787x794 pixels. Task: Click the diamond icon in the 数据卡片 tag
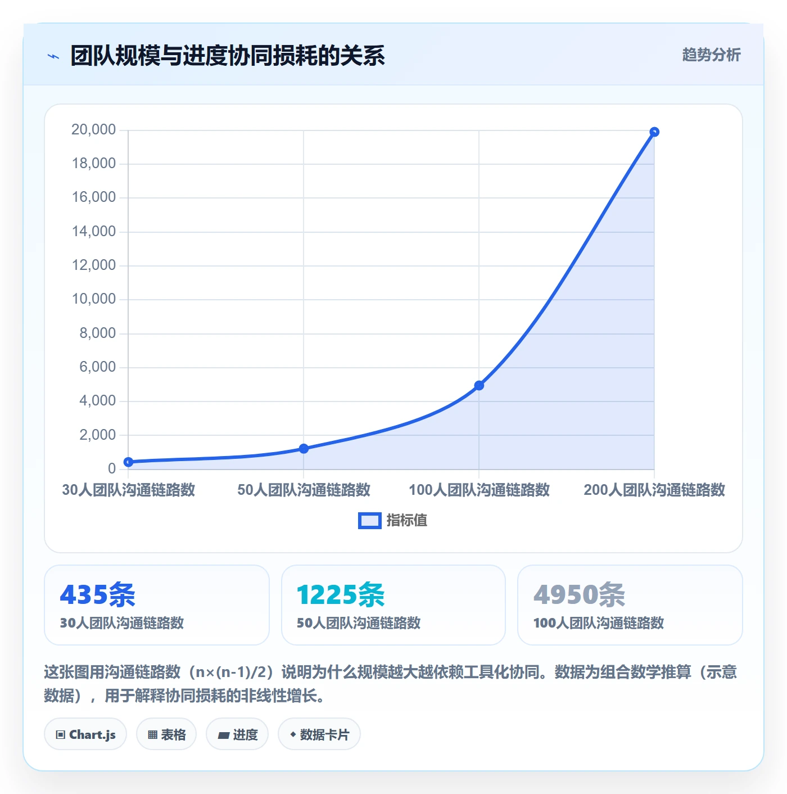tap(293, 734)
